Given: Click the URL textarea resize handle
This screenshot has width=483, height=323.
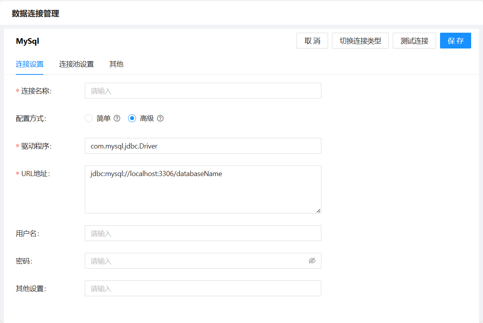Looking at the screenshot, I should tap(318, 211).
